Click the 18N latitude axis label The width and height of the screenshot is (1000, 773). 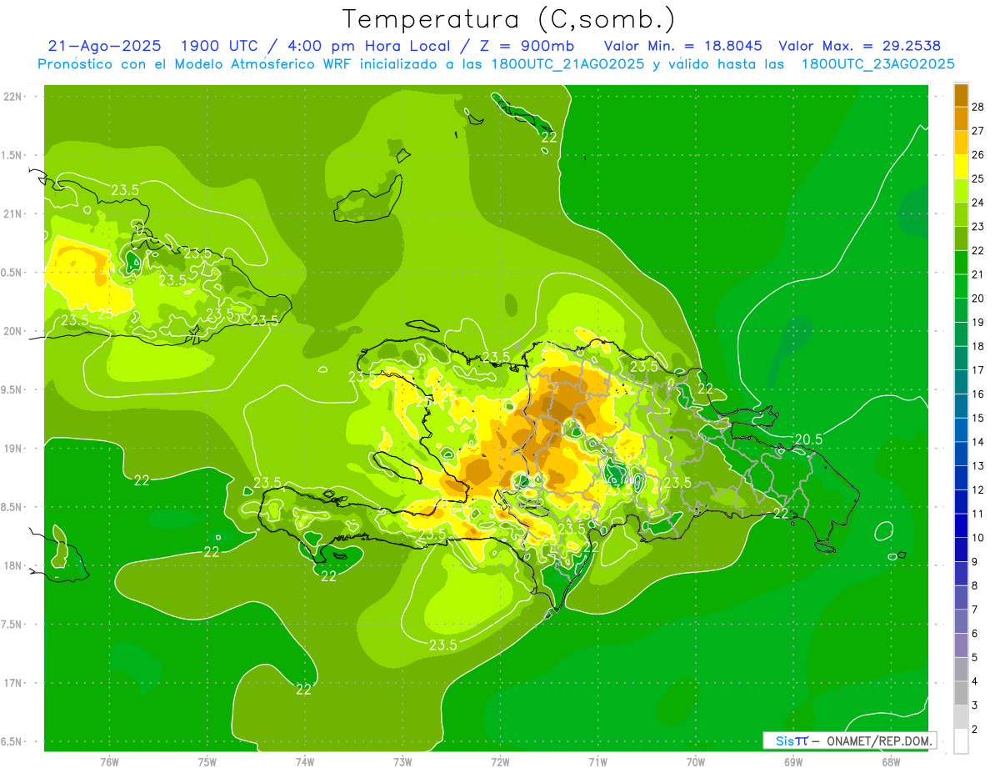13,565
